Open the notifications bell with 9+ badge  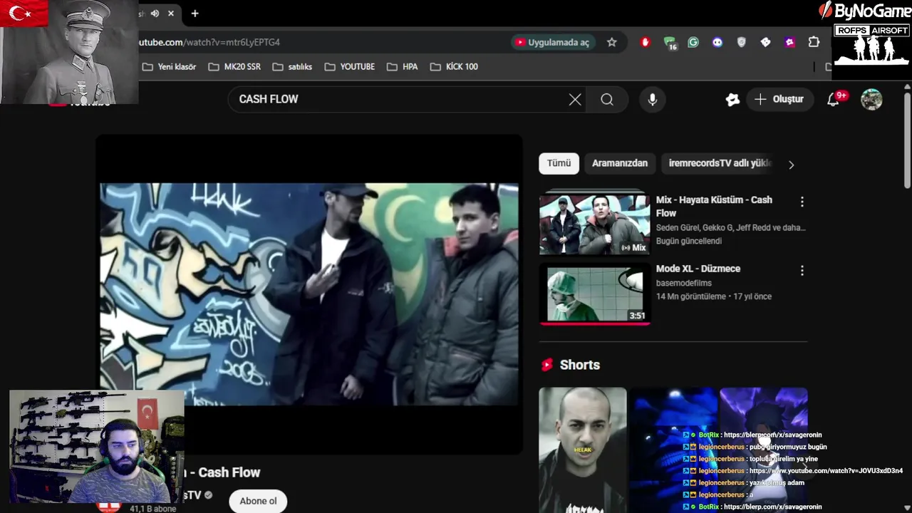[x=834, y=99]
